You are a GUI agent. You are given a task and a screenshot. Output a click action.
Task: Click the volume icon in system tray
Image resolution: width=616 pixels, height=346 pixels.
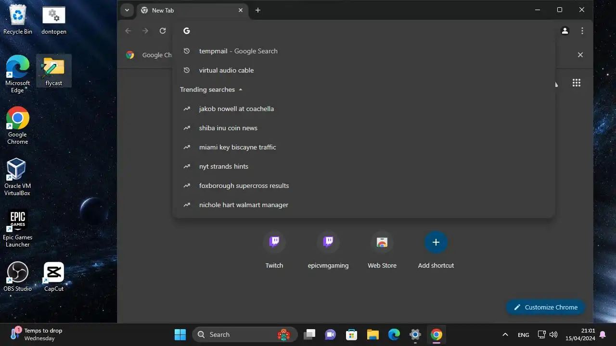pyautogui.click(x=553, y=334)
